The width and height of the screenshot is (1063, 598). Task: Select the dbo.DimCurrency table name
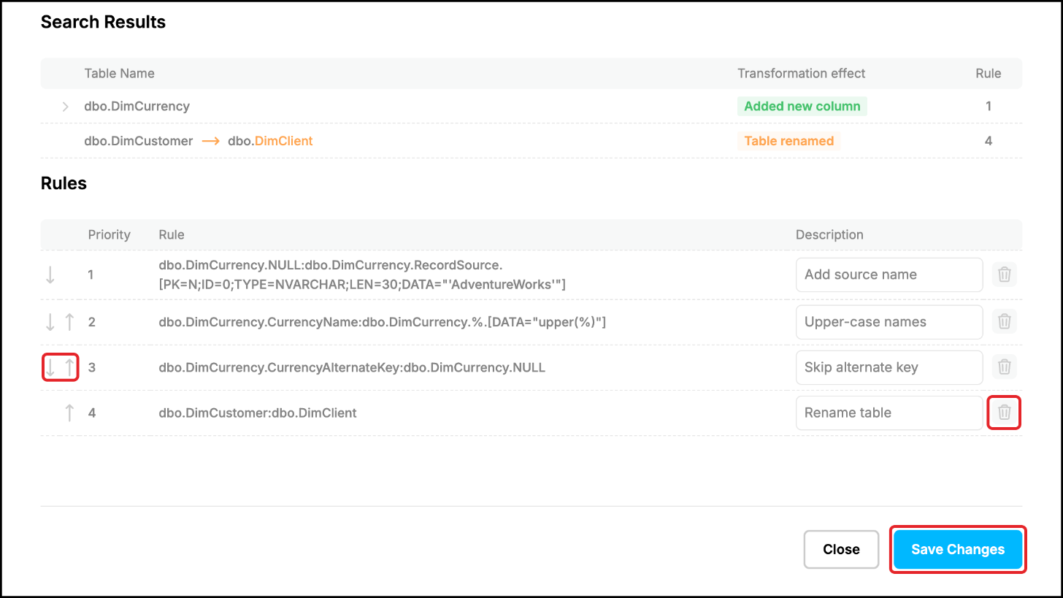[137, 106]
